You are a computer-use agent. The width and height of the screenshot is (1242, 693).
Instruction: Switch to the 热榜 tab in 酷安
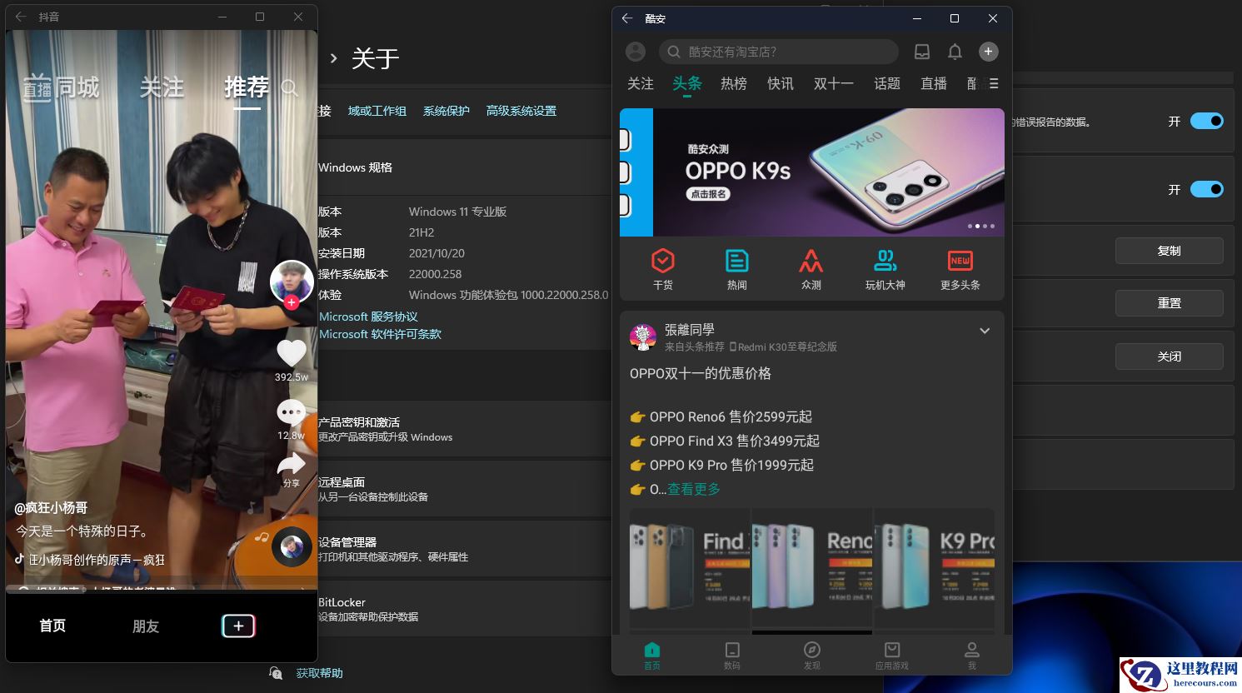point(733,83)
